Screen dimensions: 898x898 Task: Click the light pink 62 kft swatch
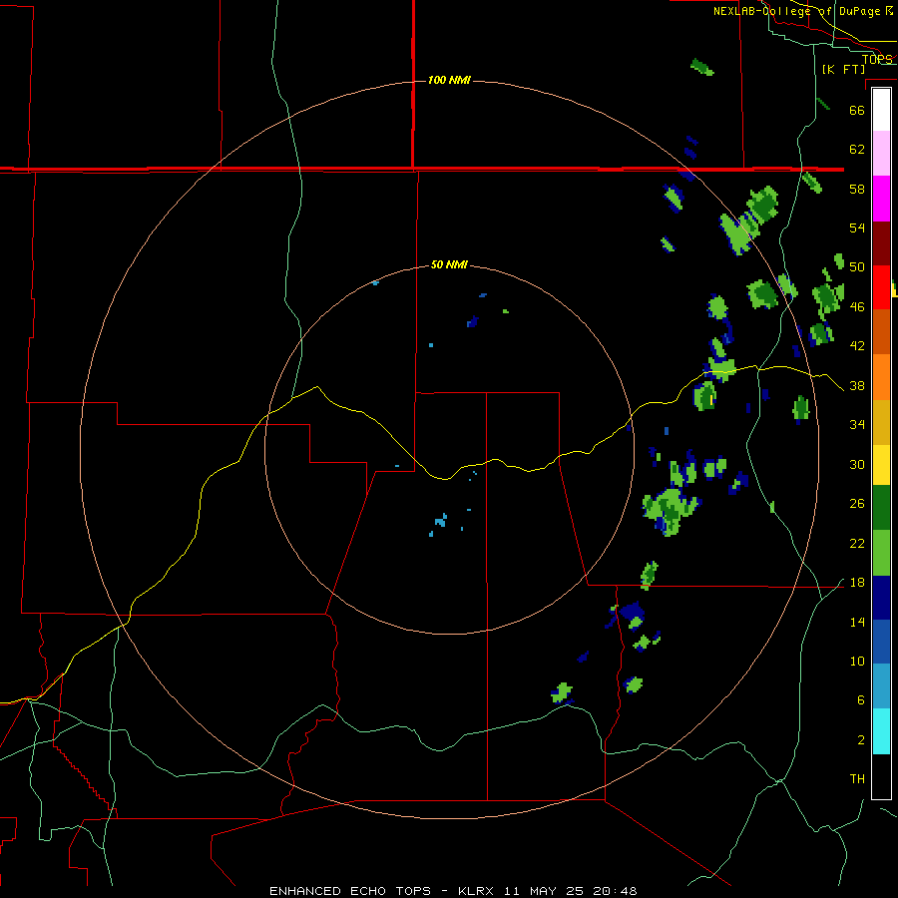point(881,153)
